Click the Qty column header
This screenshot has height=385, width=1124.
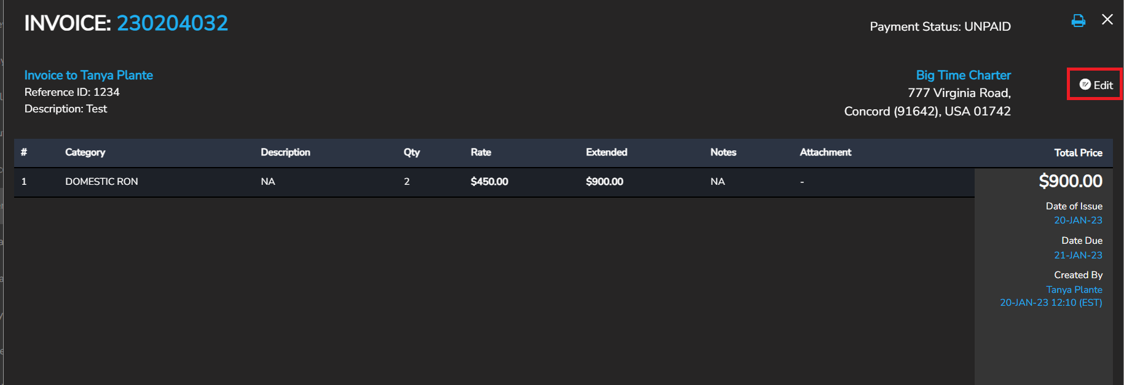412,152
